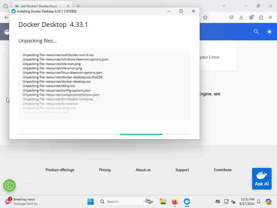The image size is (277, 208).
Task: Toggle light/dark theme sun icon
Action: tap(269, 32)
